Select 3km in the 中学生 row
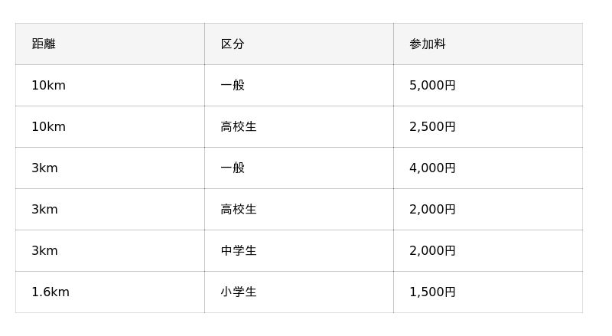 (44, 251)
